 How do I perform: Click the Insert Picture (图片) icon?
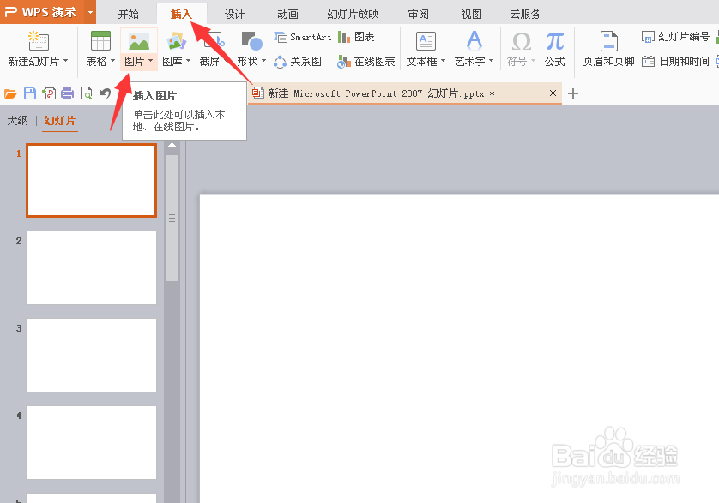[x=139, y=41]
